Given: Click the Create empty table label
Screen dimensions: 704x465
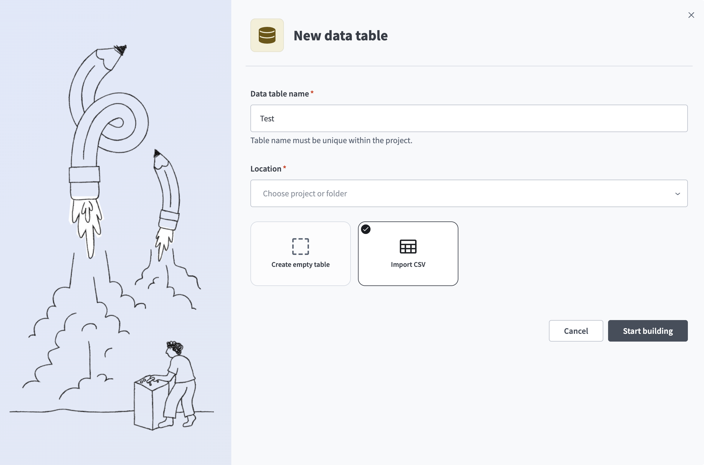Looking at the screenshot, I should click(x=300, y=264).
